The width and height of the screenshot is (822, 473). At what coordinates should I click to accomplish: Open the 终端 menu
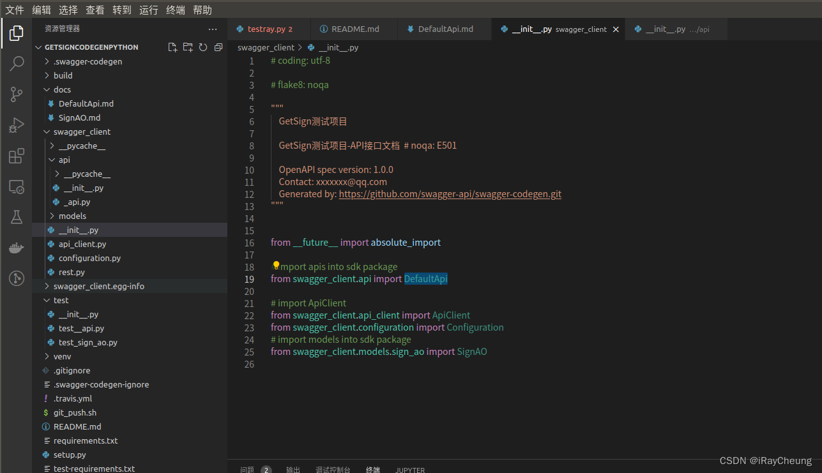coord(176,10)
